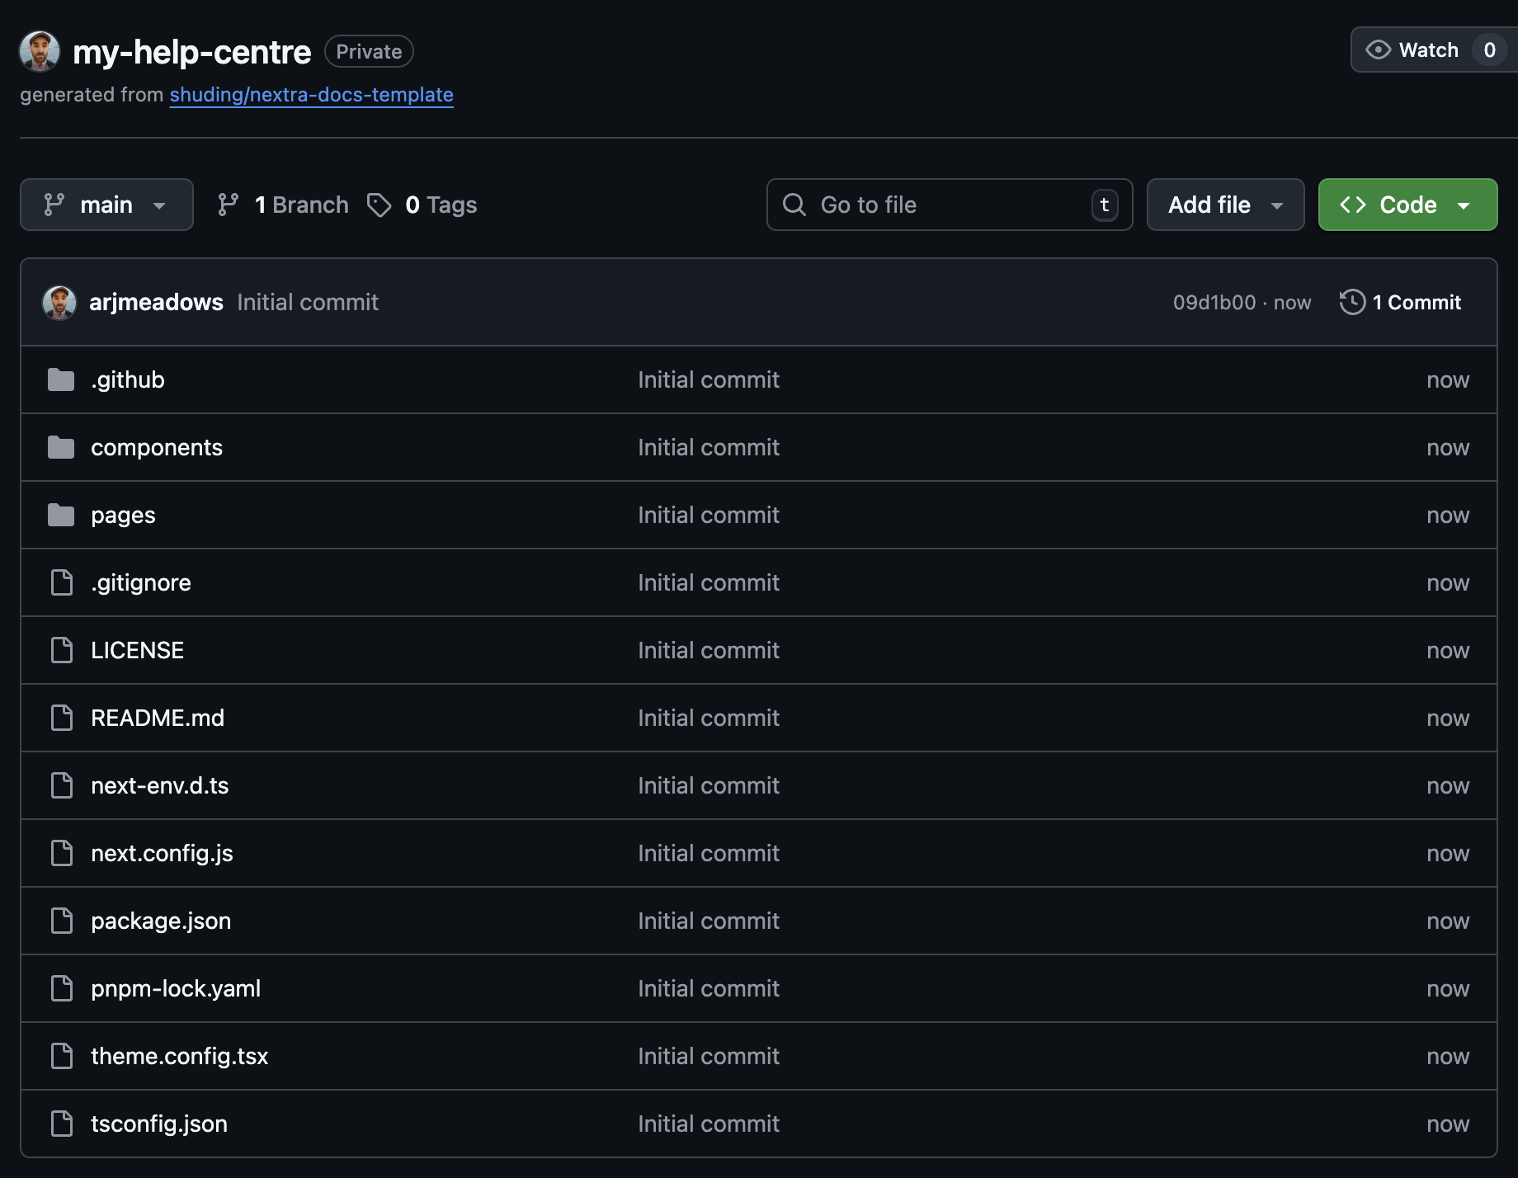The image size is (1518, 1178).
Task: Open the next.config.js file
Action: pyautogui.click(x=162, y=853)
